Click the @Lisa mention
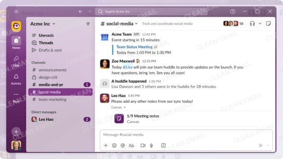 (x=127, y=67)
